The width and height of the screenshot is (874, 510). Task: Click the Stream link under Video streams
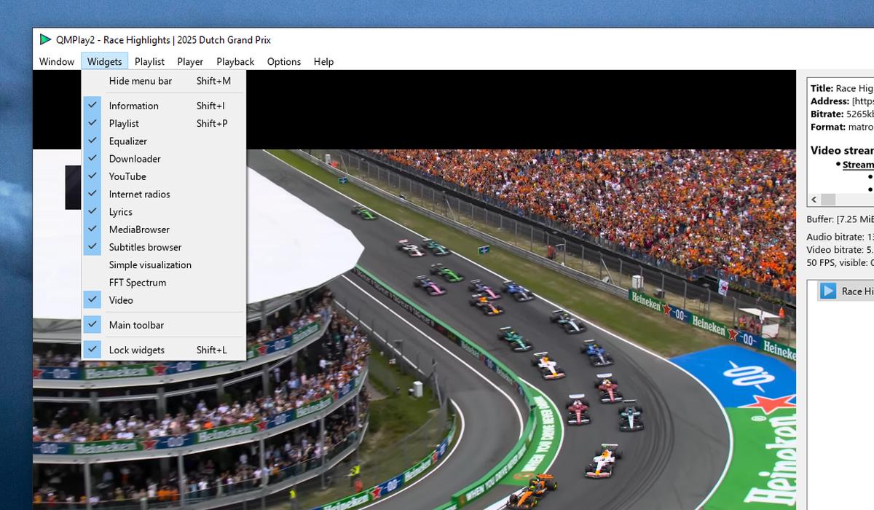pyautogui.click(x=858, y=164)
